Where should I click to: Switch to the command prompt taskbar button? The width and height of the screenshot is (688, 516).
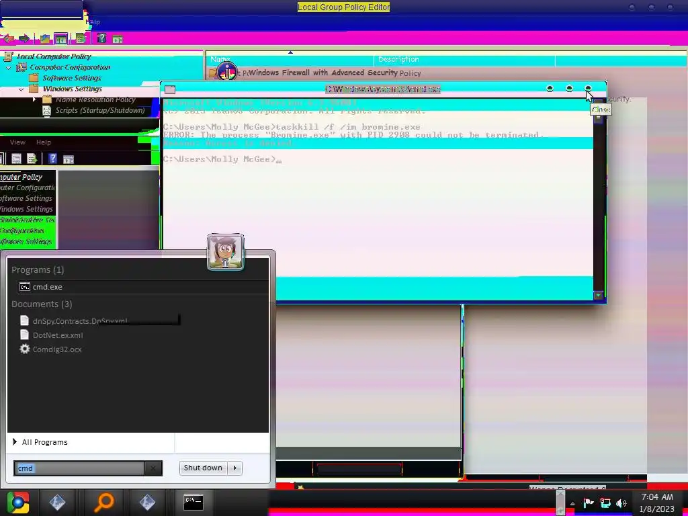tap(193, 502)
